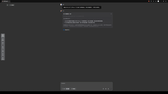Open the first (highlighted) icon in left sidebar

click(x=3, y=36)
